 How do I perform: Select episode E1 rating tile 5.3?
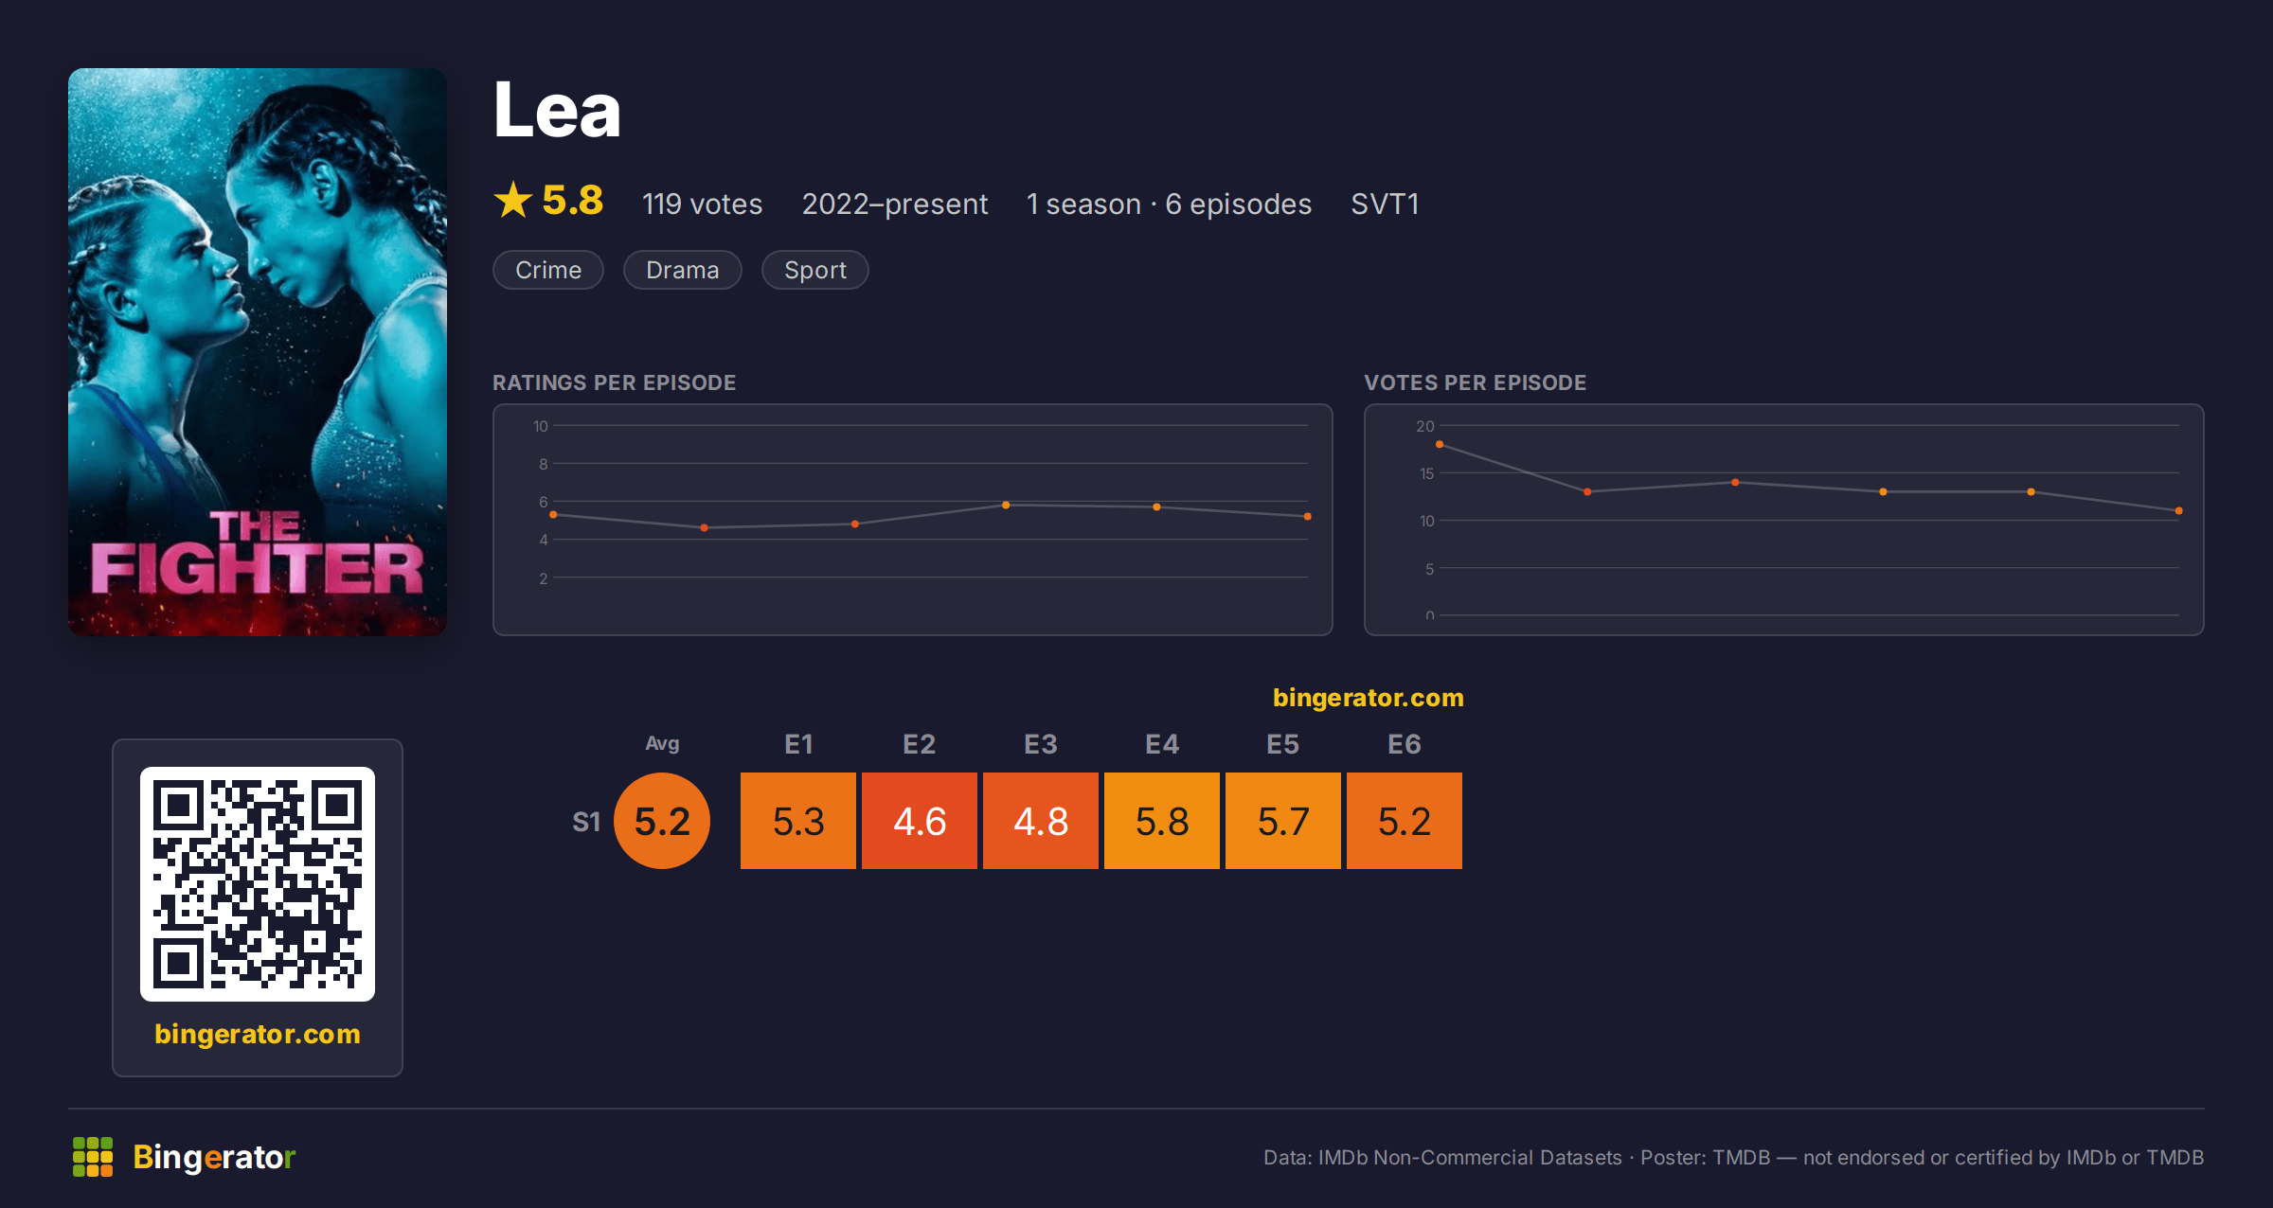point(798,821)
